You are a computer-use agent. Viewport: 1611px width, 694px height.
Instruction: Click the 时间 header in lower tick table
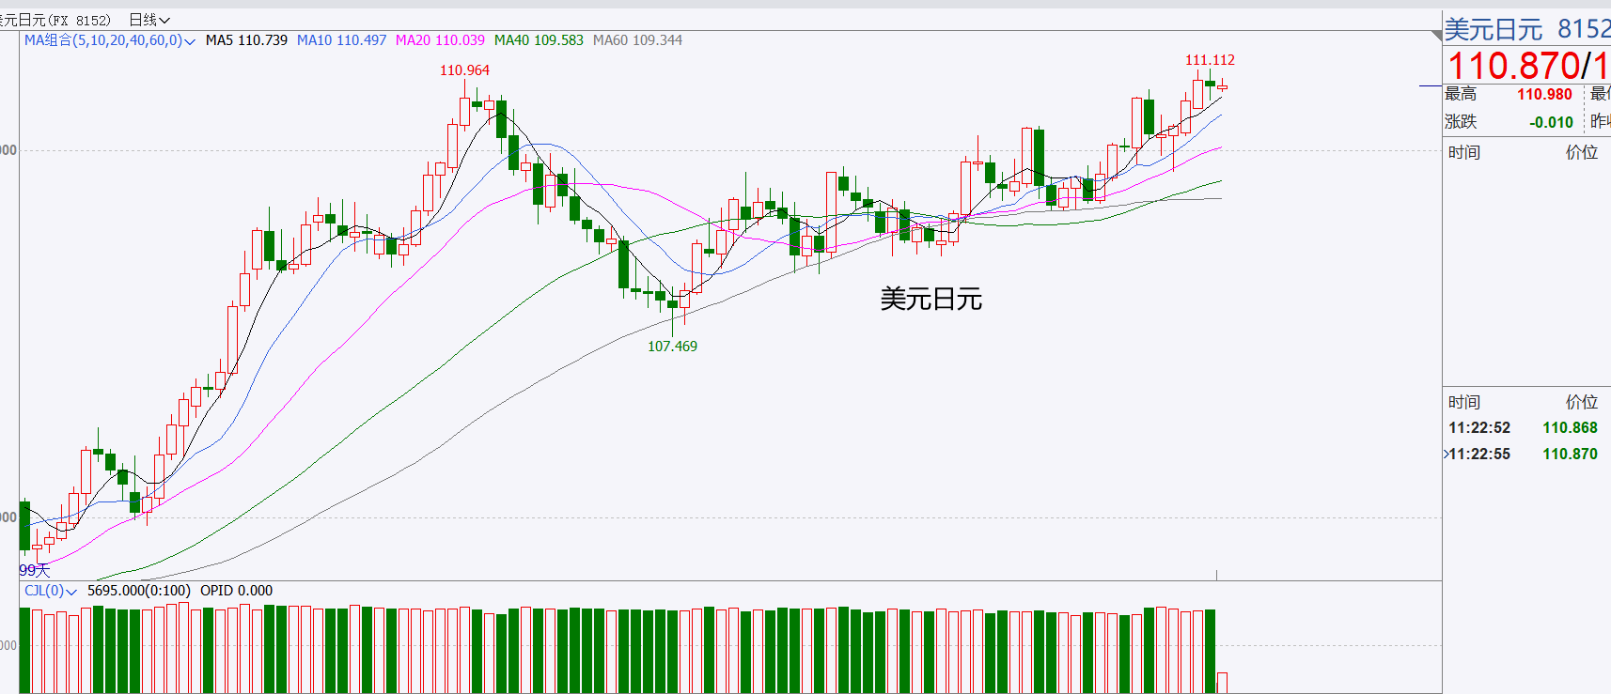click(x=1464, y=402)
